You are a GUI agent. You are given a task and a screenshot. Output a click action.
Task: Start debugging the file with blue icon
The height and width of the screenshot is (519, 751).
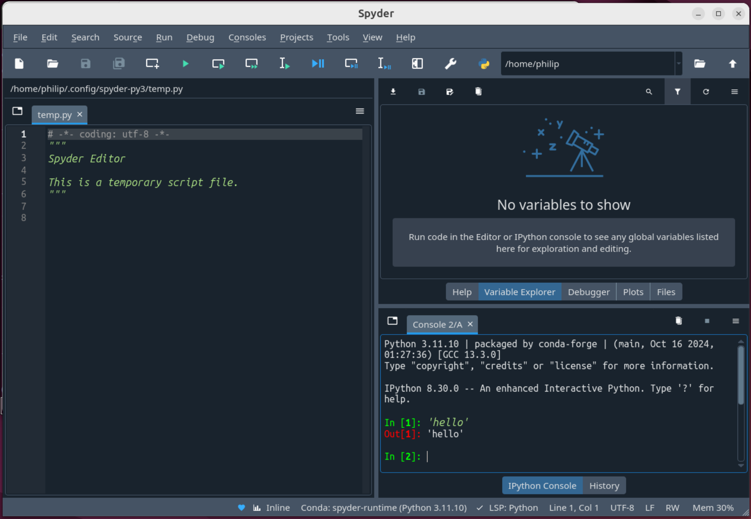coord(318,63)
